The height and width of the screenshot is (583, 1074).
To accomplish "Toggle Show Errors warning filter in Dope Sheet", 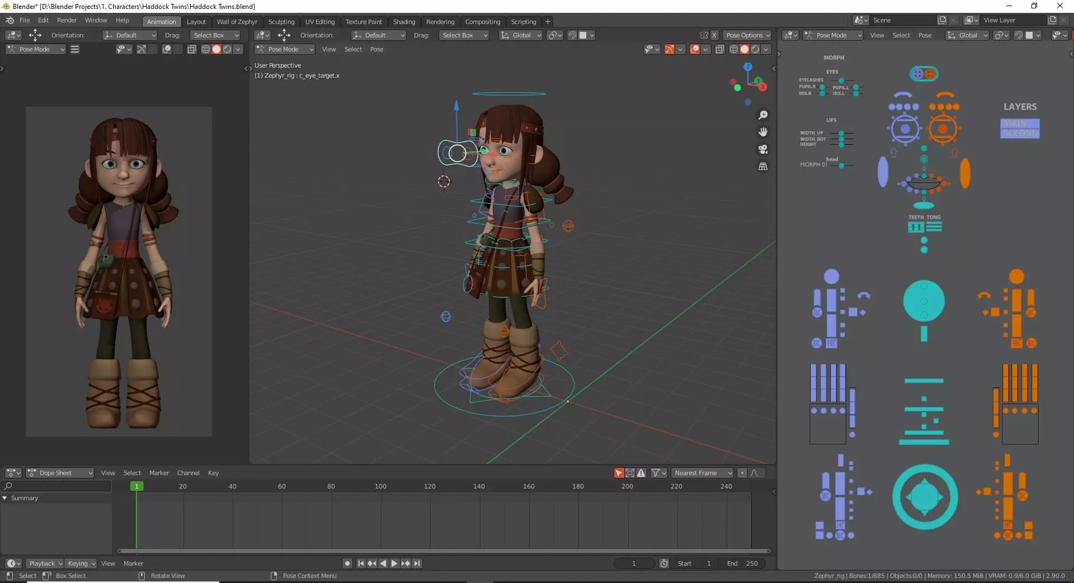I will coord(641,473).
